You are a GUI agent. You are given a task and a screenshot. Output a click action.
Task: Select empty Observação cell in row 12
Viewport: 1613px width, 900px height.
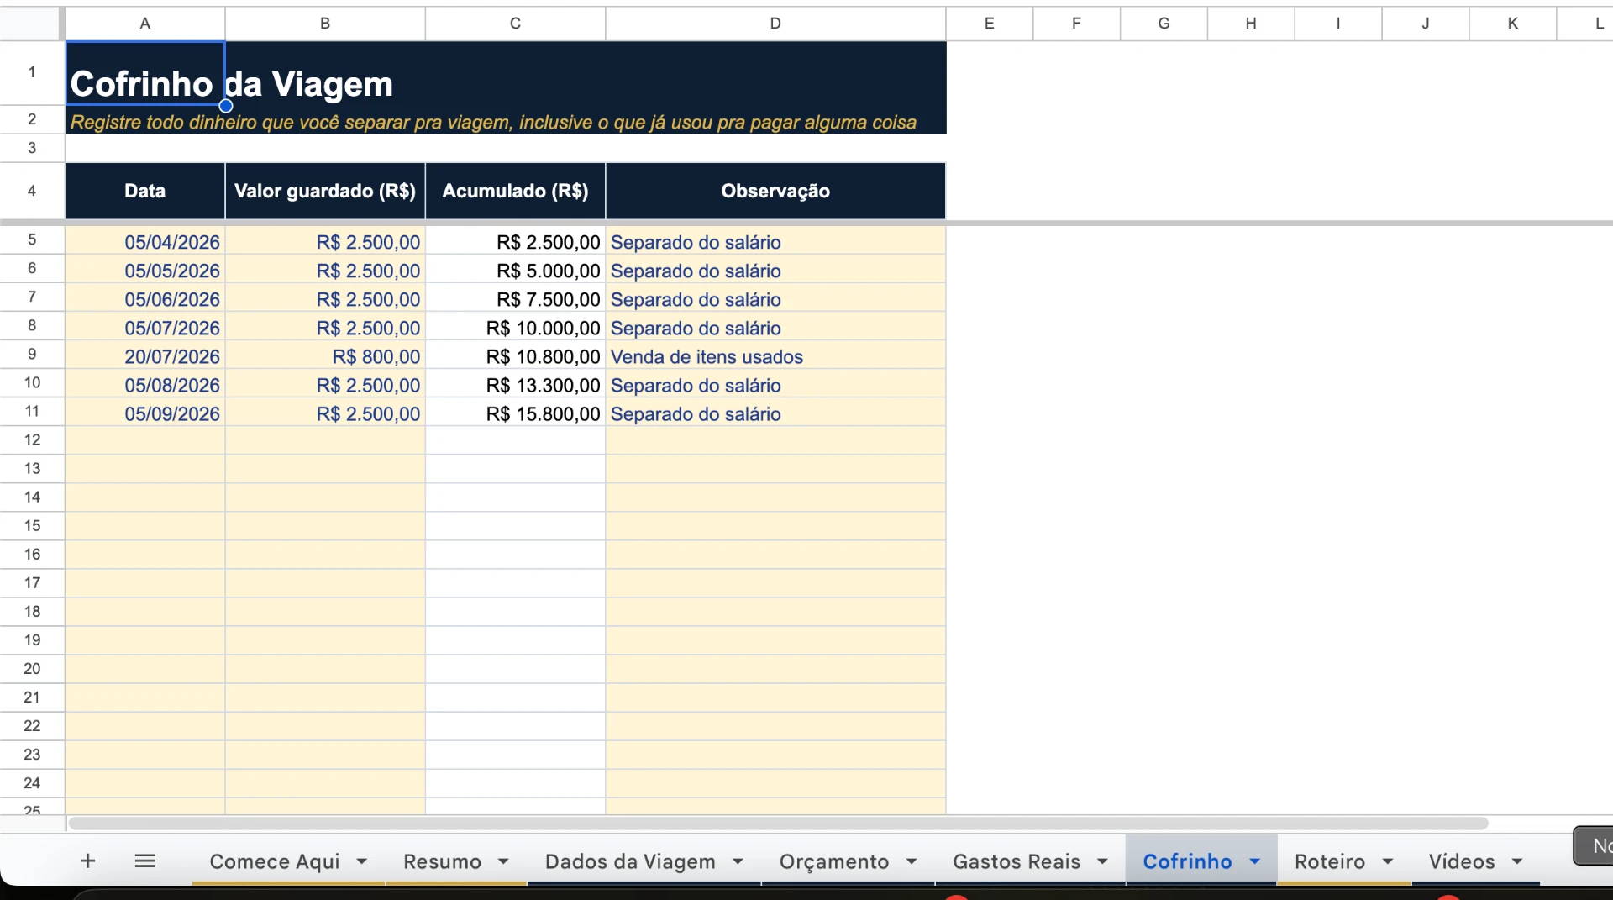[775, 440]
